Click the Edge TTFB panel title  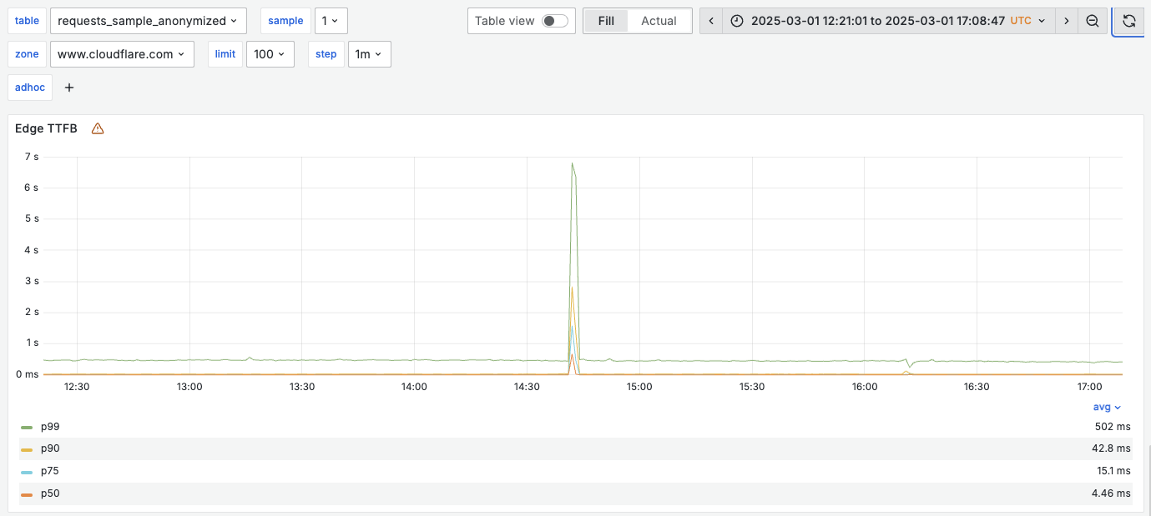coord(47,128)
